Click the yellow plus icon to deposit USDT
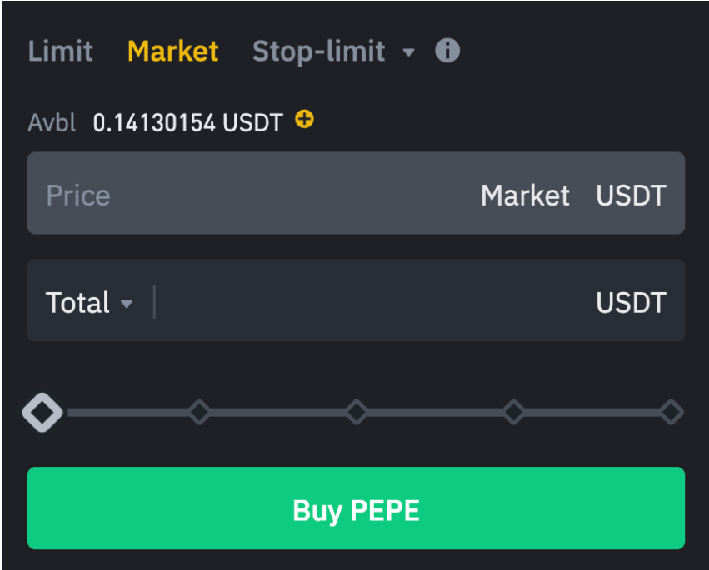The height and width of the screenshot is (570, 709). 304,120
